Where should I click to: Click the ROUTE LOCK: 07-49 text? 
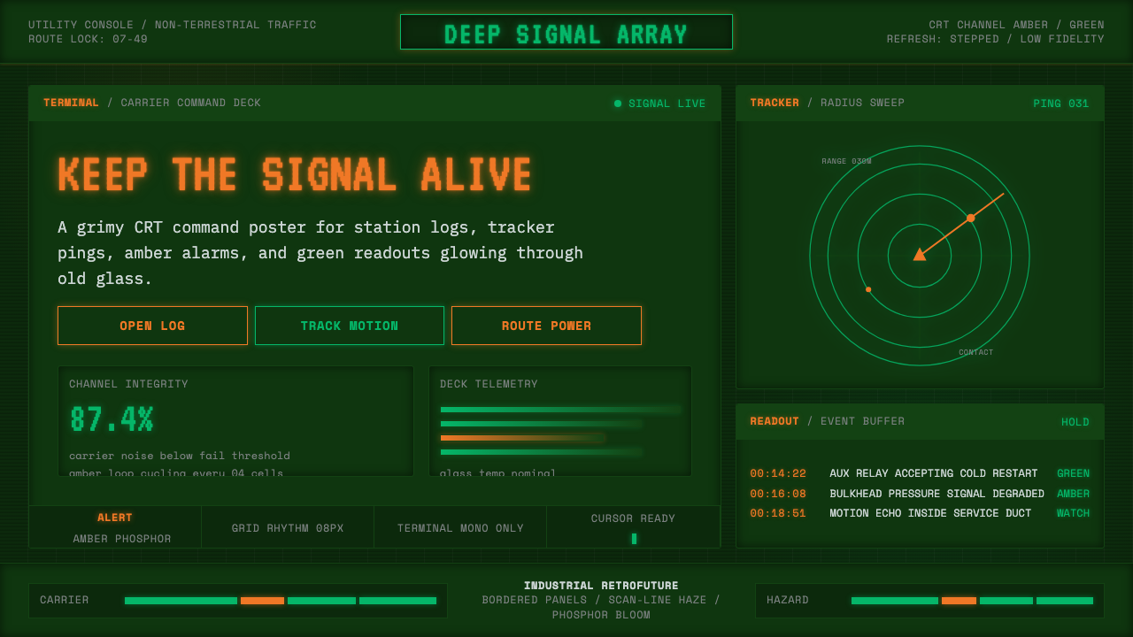click(88, 39)
